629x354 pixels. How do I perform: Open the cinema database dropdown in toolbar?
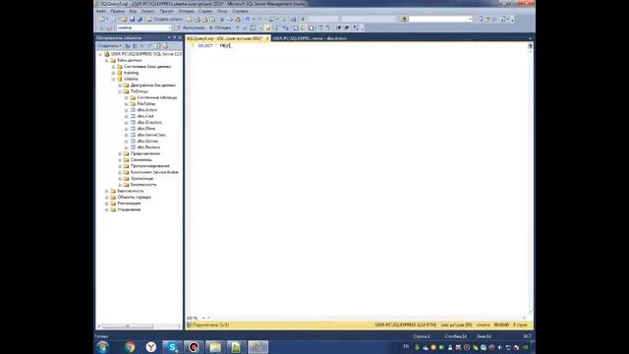point(170,28)
